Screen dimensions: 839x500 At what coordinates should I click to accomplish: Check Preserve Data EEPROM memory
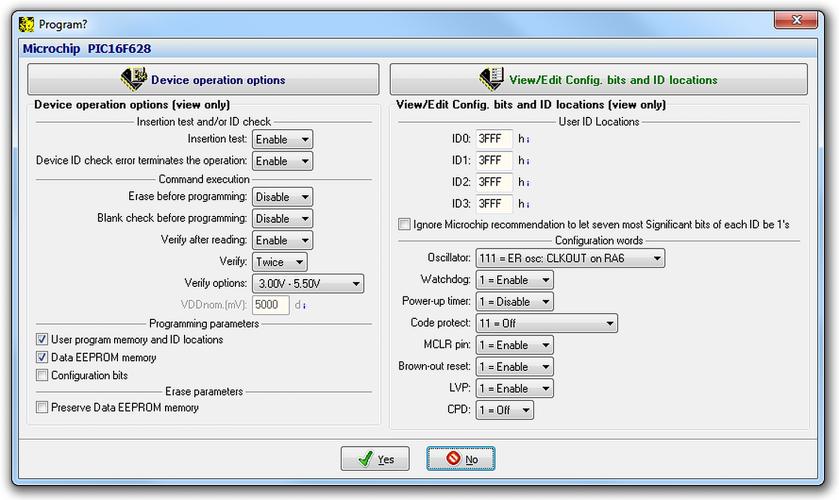coord(42,408)
